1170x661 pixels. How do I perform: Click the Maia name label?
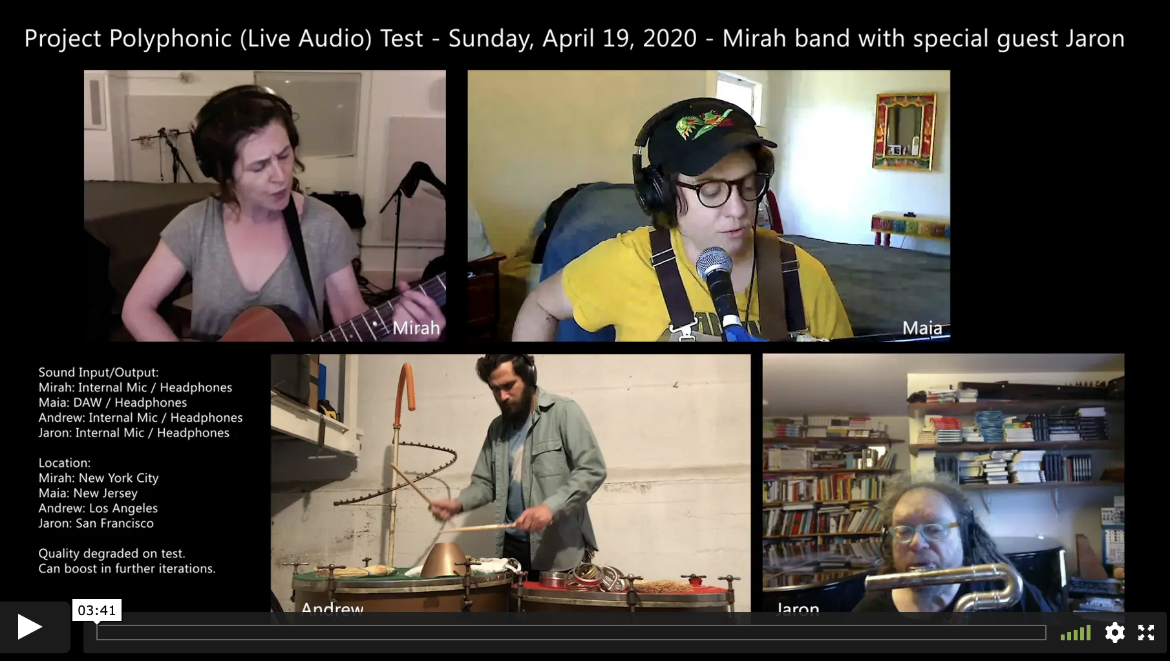tap(922, 328)
